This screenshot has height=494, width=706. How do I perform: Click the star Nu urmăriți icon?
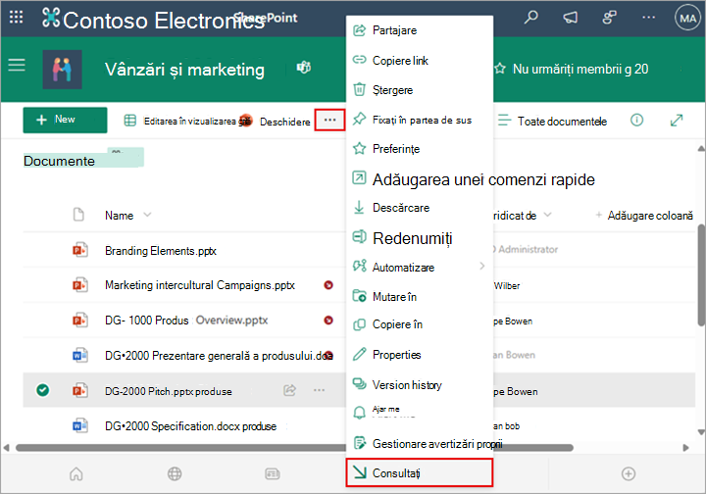[x=500, y=69]
